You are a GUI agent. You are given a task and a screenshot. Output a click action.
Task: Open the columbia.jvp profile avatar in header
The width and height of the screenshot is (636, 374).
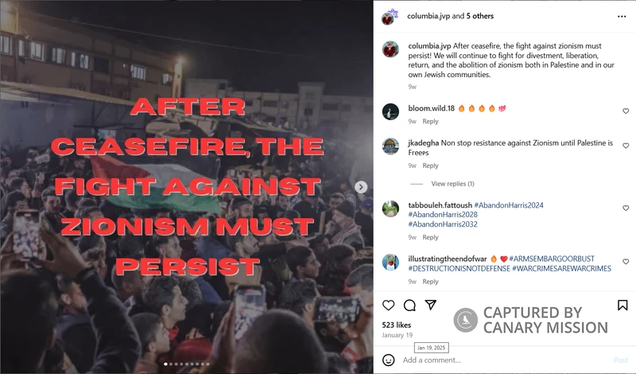click(389, 17)
